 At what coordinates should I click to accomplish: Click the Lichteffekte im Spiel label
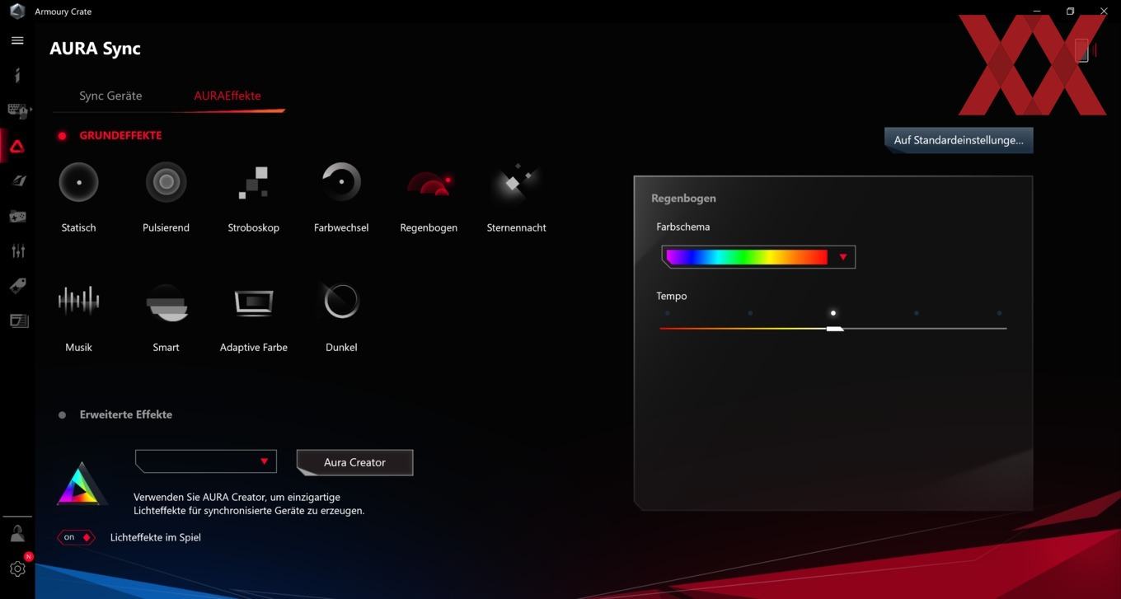click(x=156, y=537)
